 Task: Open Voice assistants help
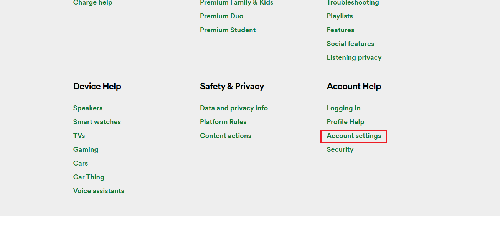(x=99, y=191)
